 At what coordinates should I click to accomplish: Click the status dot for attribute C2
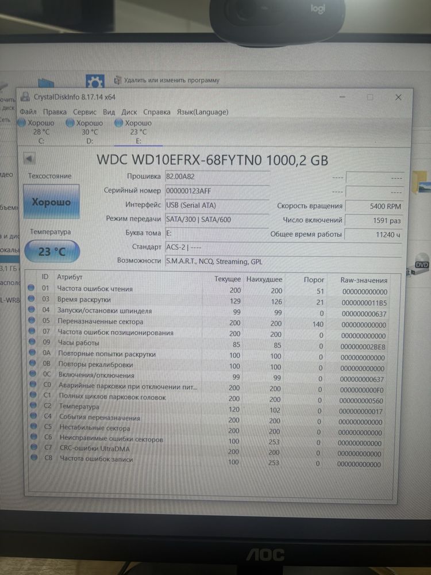coord(33,405)
